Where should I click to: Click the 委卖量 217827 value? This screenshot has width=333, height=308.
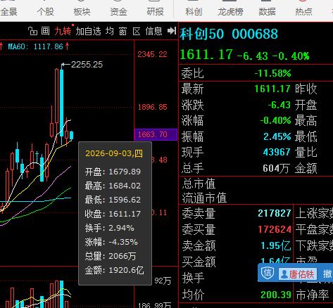[275, 213]
